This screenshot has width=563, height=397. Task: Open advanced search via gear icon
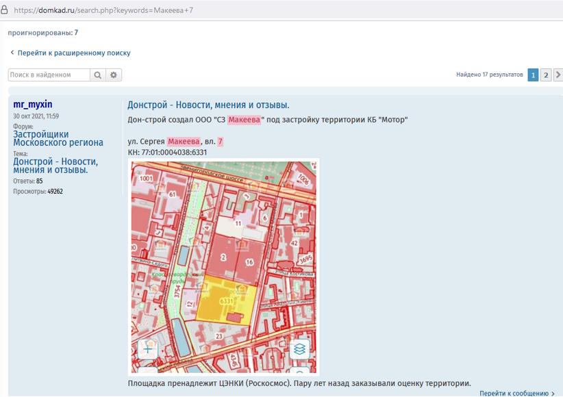click(x=114, y=75)
